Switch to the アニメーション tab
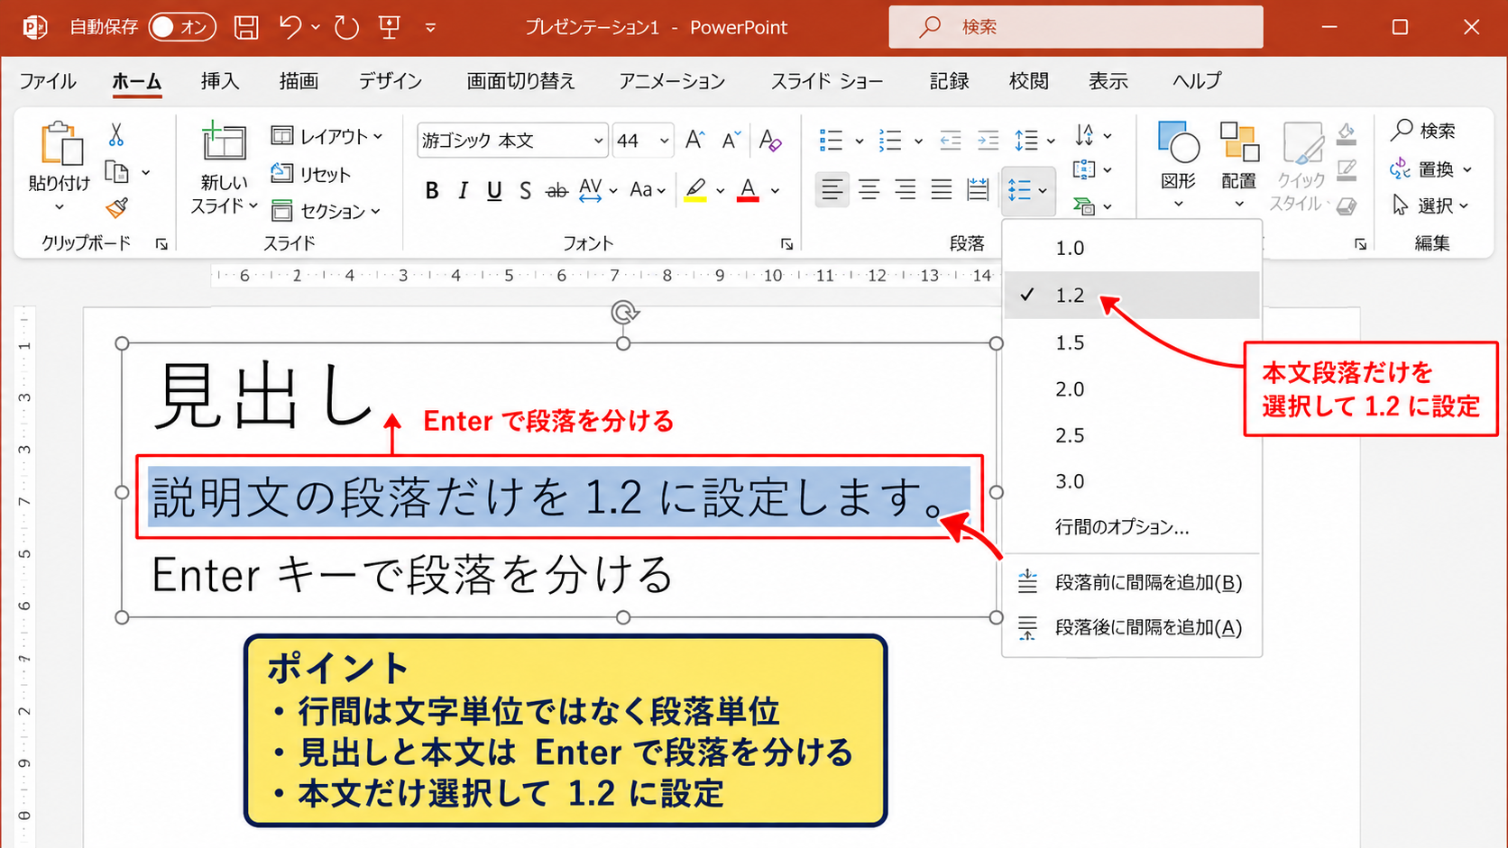The height and width of the screenshot is (848, 1508). tap(672, 81)
